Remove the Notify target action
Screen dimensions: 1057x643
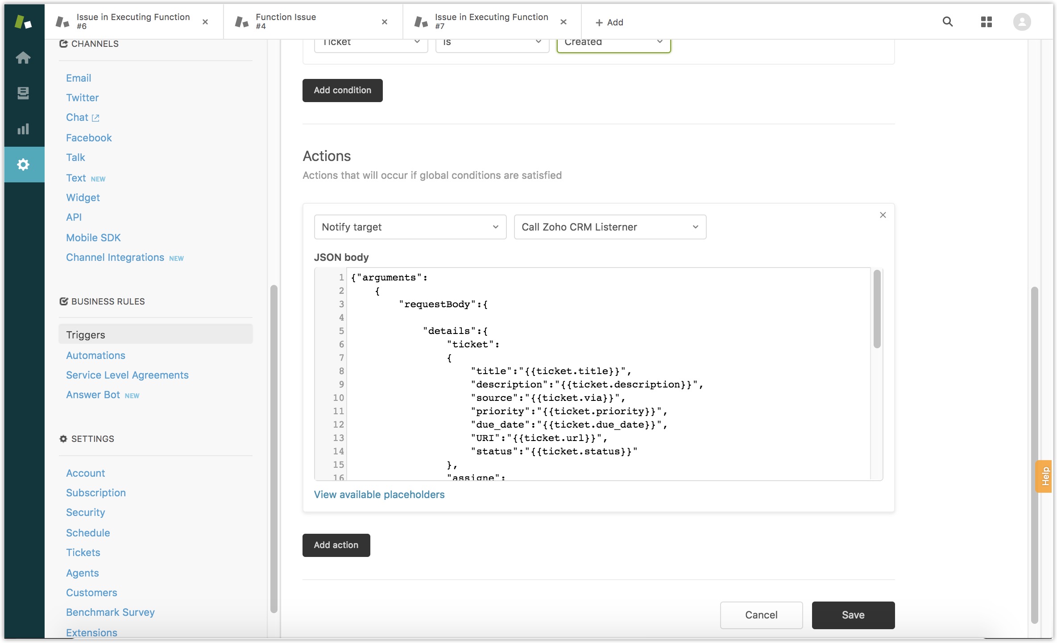883,215
